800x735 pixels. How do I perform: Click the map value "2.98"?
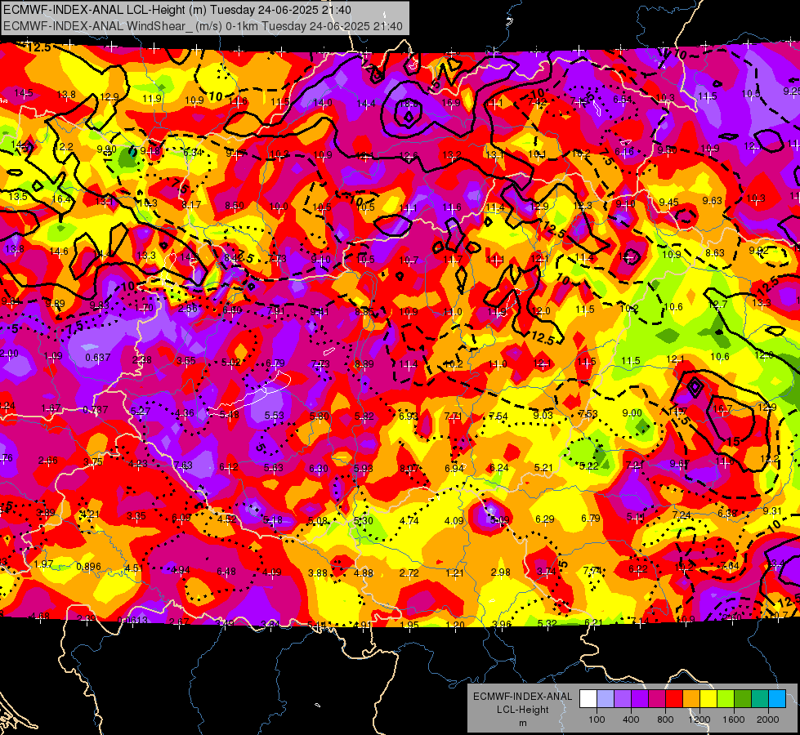click(x=500, y=572)
